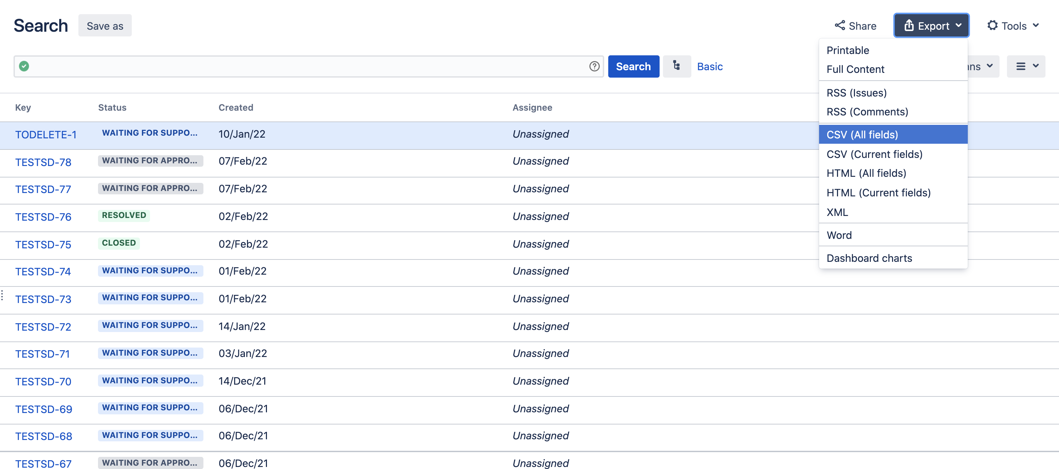Sort by the Created column header

pyautogui.click(x=236, y=108)
